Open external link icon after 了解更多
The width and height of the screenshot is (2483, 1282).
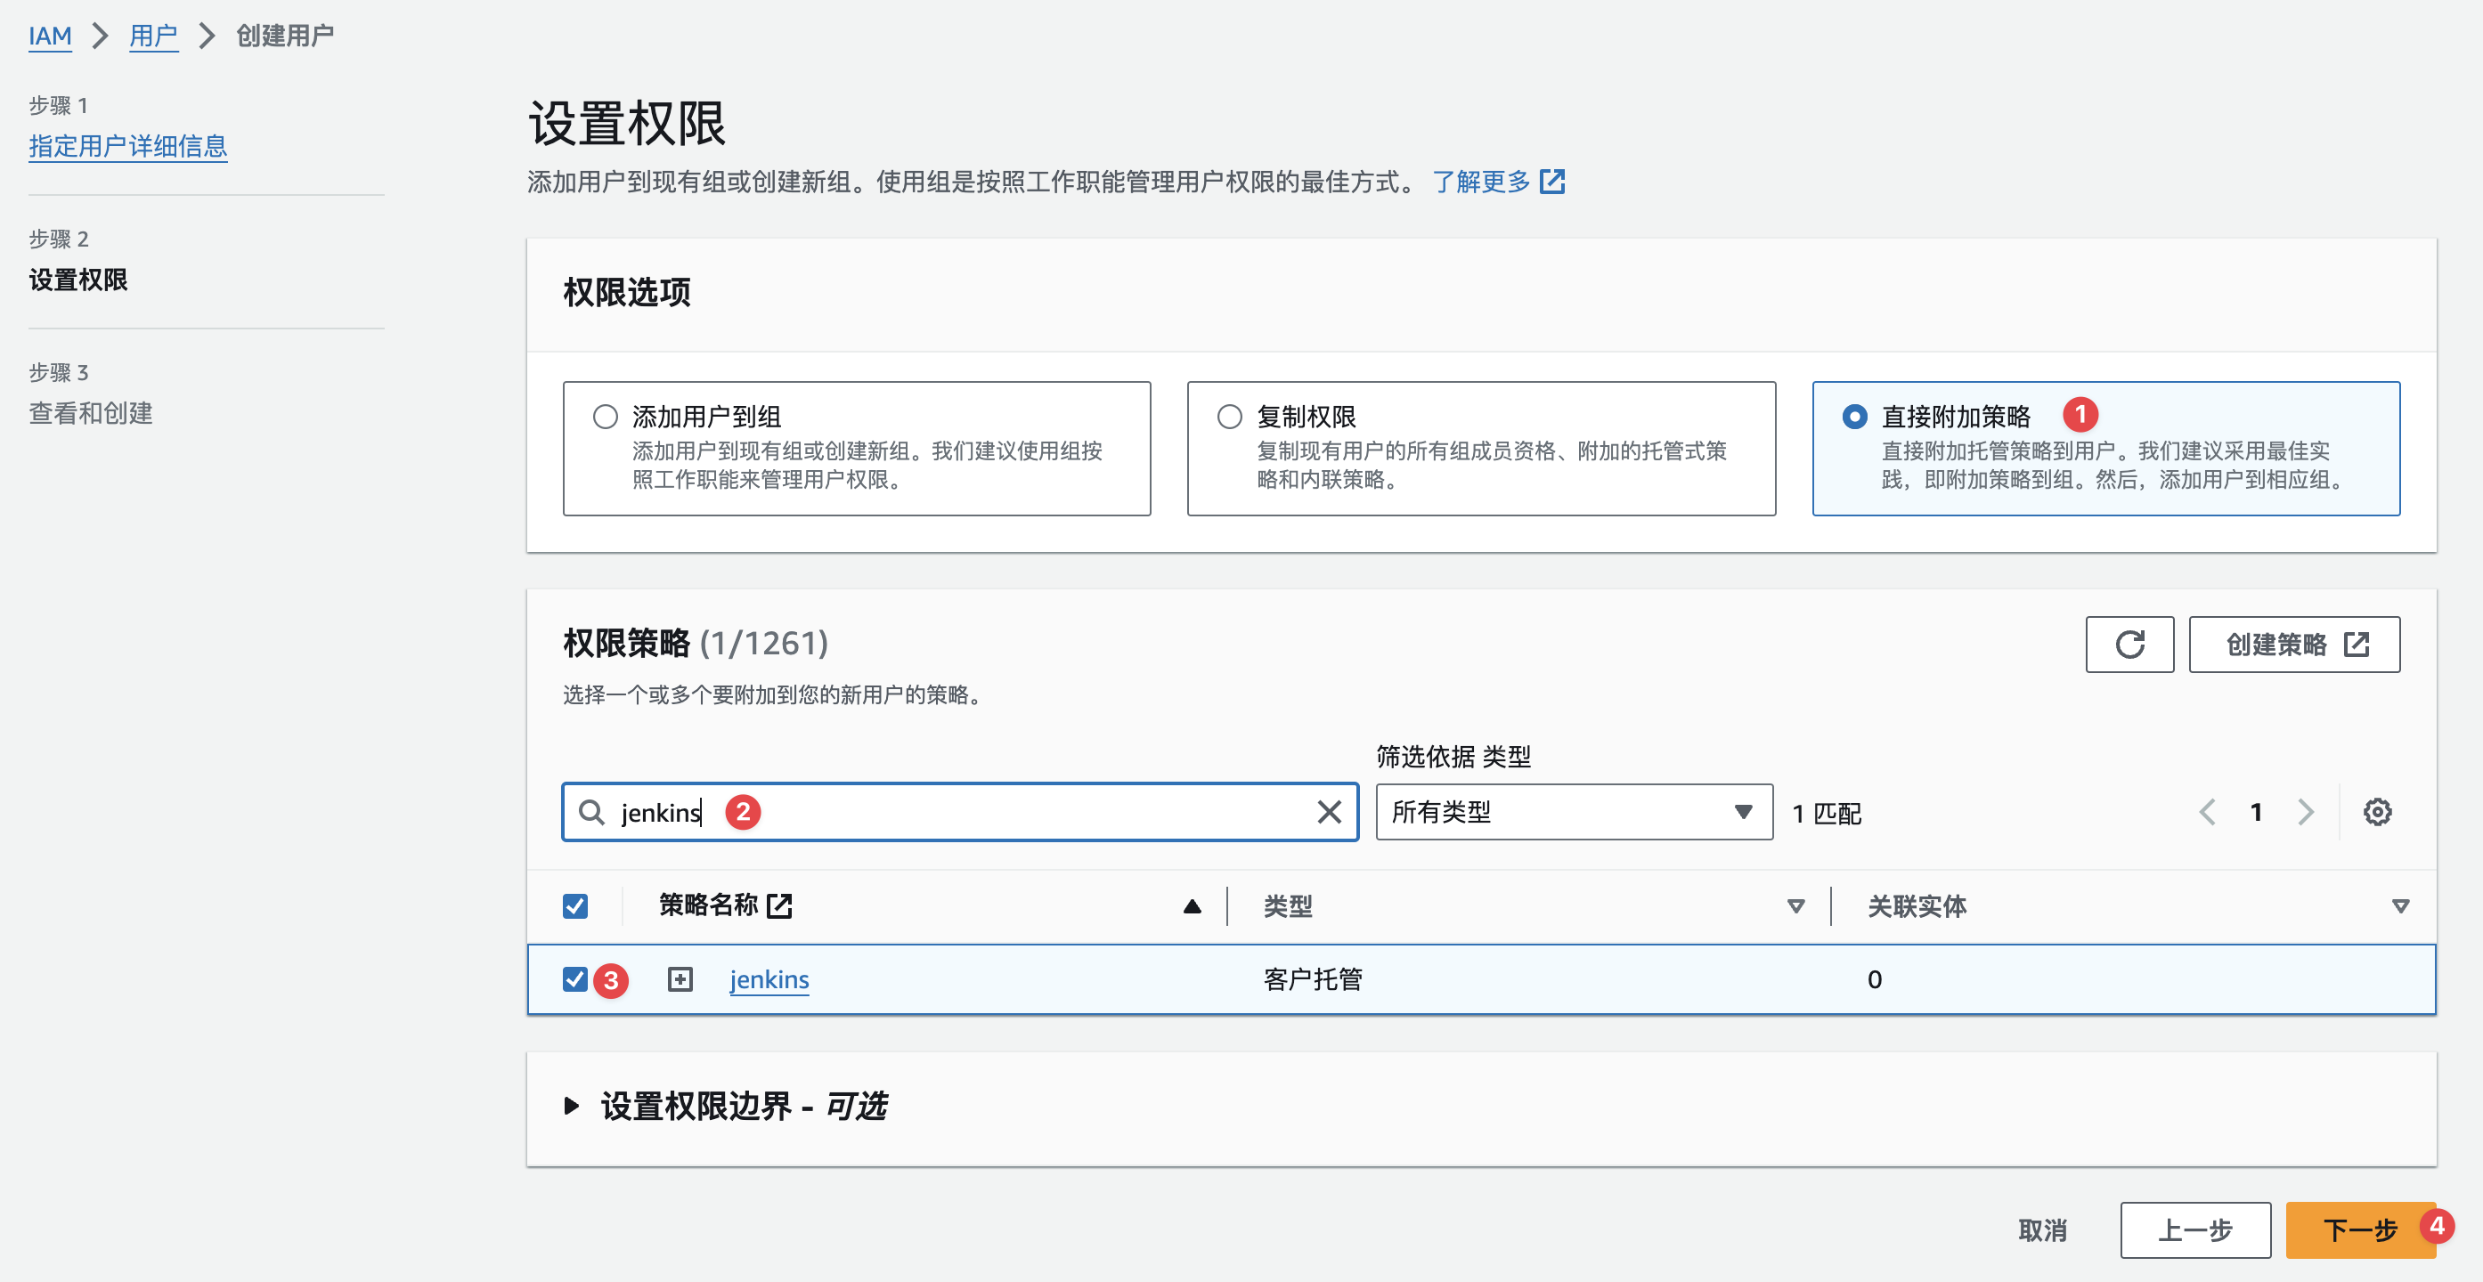pos(1551,181)
